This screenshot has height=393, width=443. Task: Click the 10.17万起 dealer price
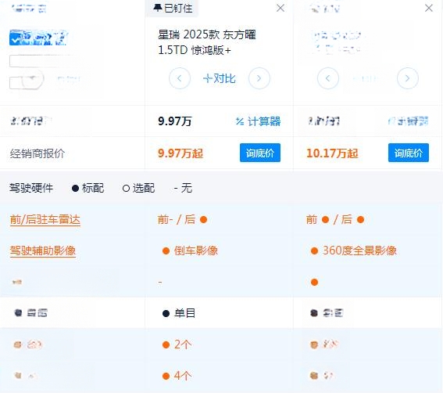[x=332, y=153]
